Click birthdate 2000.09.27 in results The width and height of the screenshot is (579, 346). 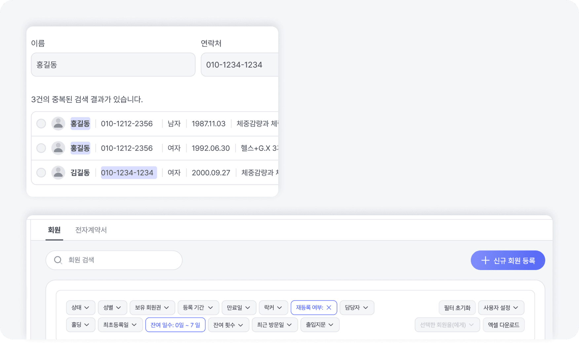(x=211, y=172)
